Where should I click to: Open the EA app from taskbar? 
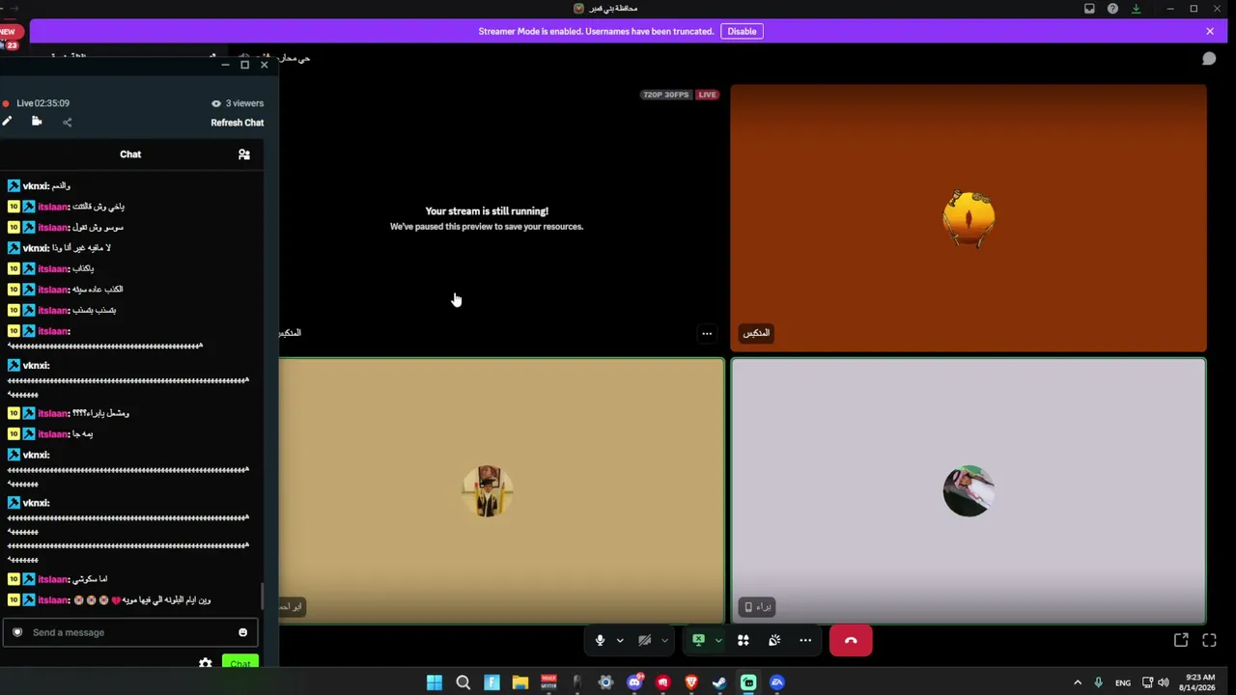777,682
